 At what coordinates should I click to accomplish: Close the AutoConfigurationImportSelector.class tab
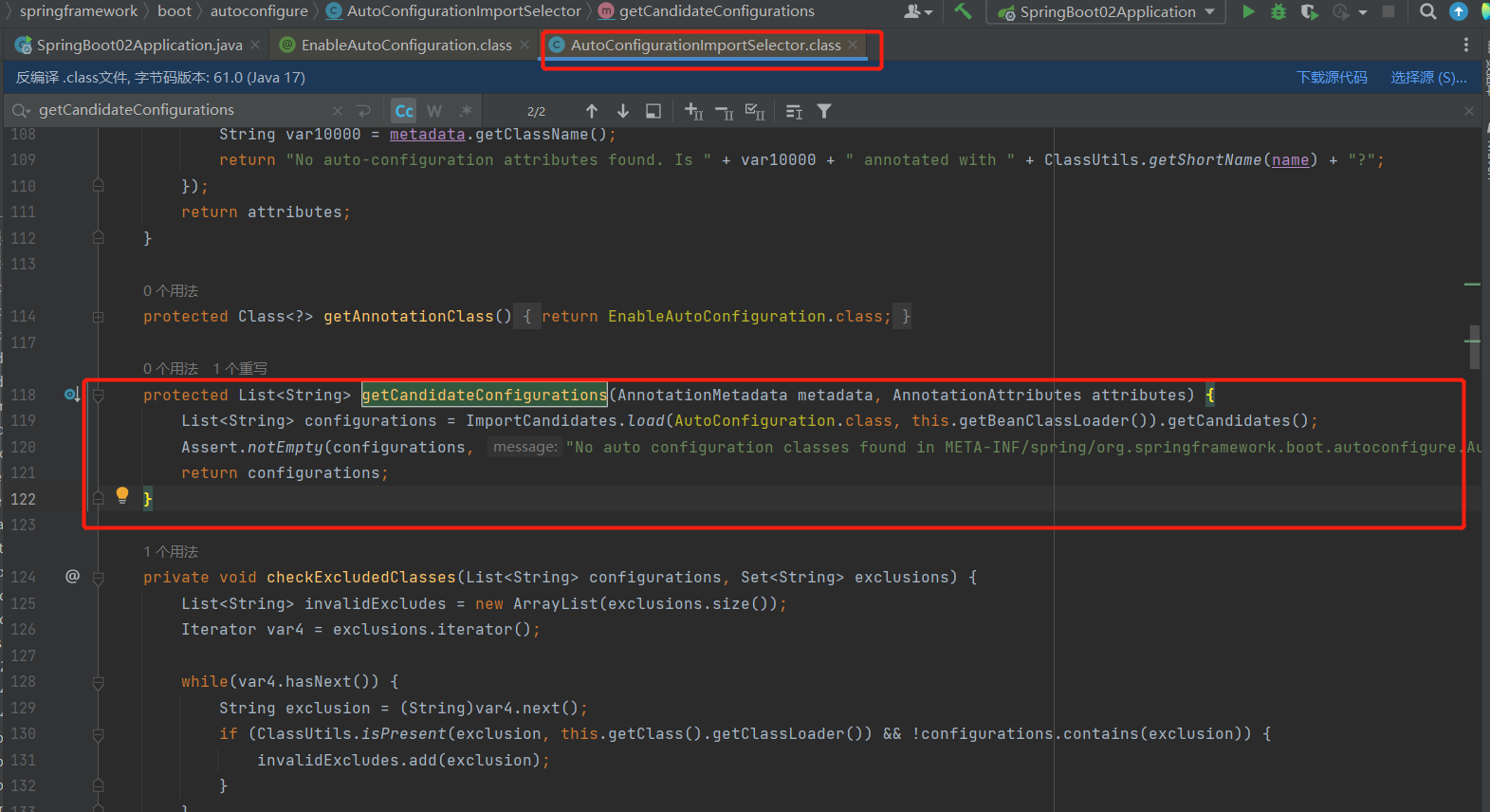pyautogui.click(x=853, y=45)
